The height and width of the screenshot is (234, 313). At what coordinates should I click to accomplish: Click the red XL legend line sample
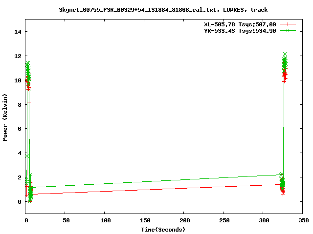(288, 24)
